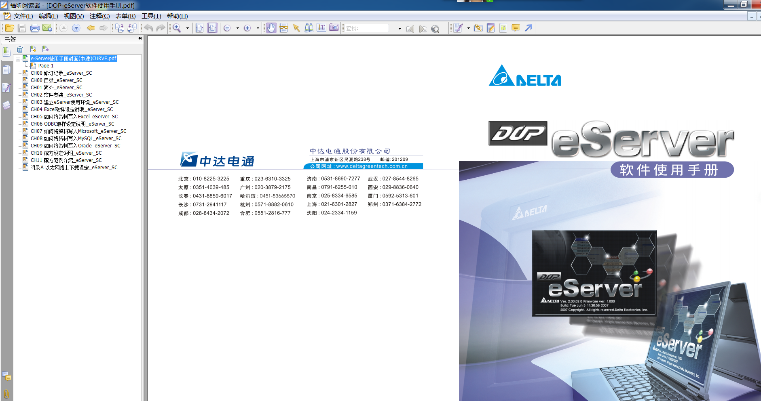Select the Typewriter text tool
761x401 pixels.
click(x=503, y=28)
